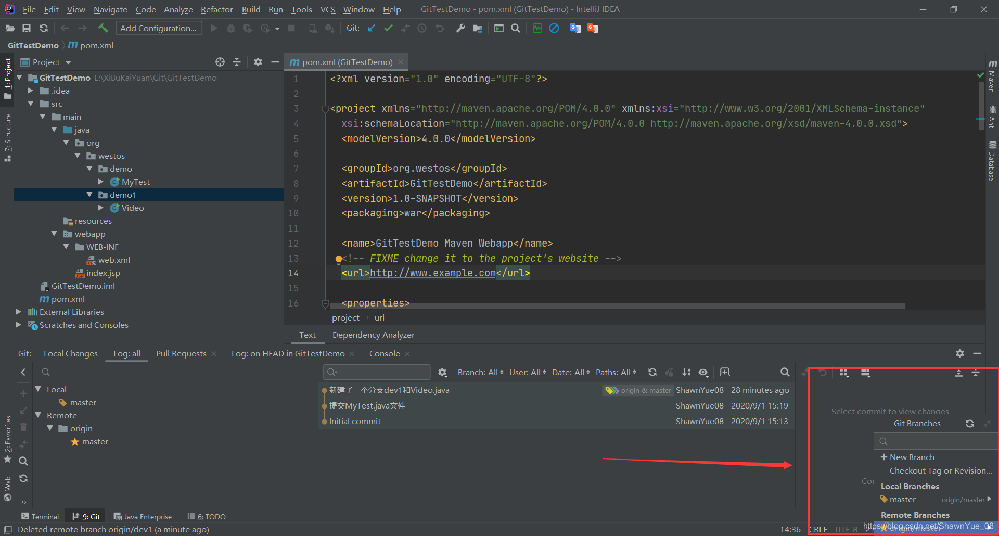Open project folder icon in toolbar
Screen dimensions: 999x536
click(x=10, y=28)
